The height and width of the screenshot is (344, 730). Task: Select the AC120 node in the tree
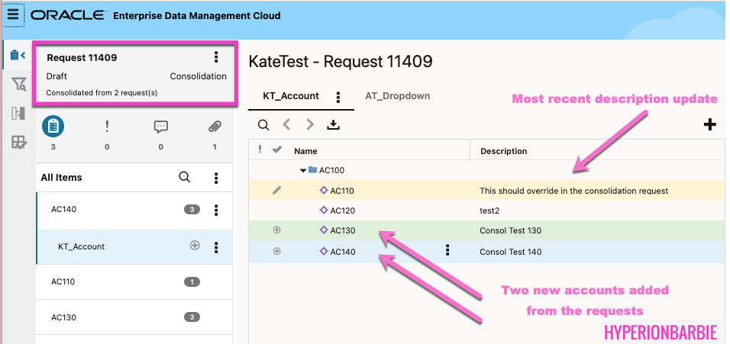(342, 211)
